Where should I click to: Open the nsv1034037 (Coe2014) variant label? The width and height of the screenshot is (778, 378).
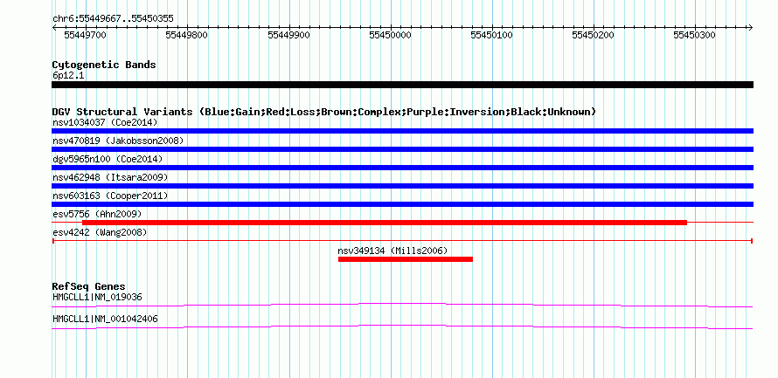105,122
